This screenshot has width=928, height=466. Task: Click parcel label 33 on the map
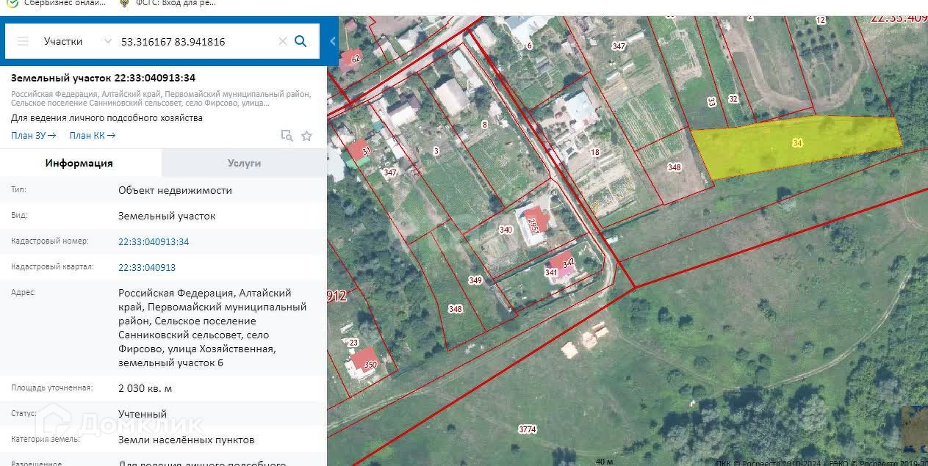tap(711, 101)
